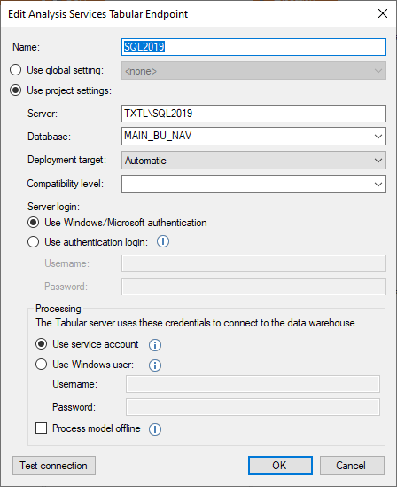The image size is (397, 487).
Task: Select the Use authentication login radio button
Action: coord(33,241)
